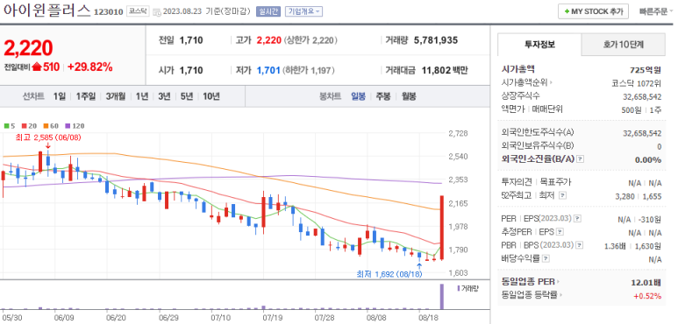Select the 1주일 line chart period
678x324 pixels.
[86, 96]
